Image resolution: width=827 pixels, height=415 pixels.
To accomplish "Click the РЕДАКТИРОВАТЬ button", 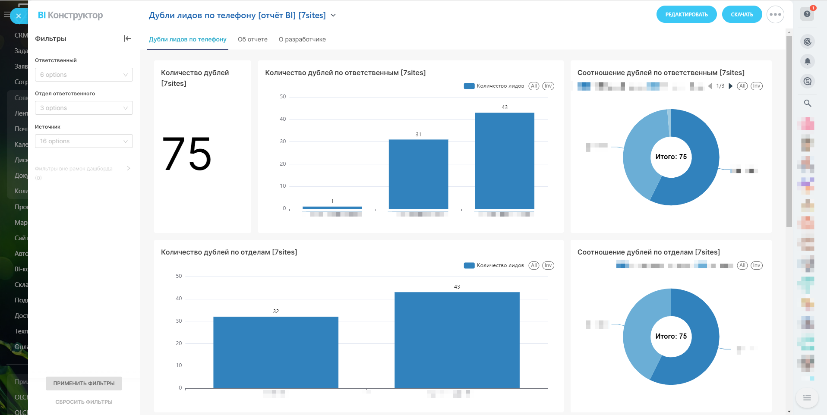I will point(686,15).
